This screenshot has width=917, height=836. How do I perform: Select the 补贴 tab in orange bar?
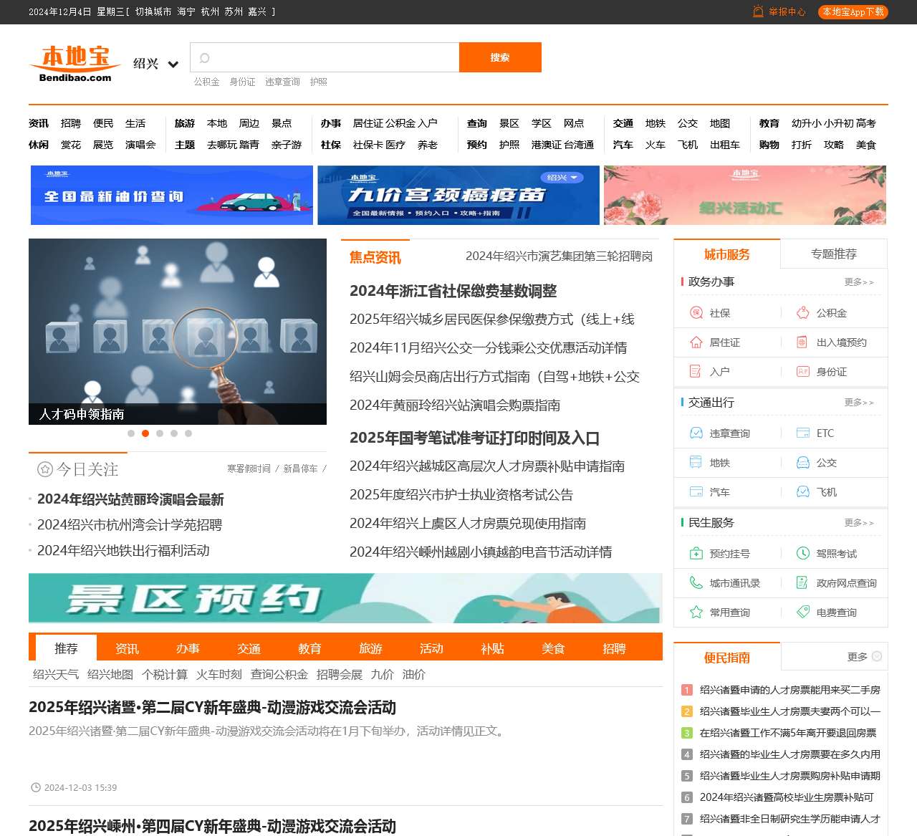coord(492,648)
